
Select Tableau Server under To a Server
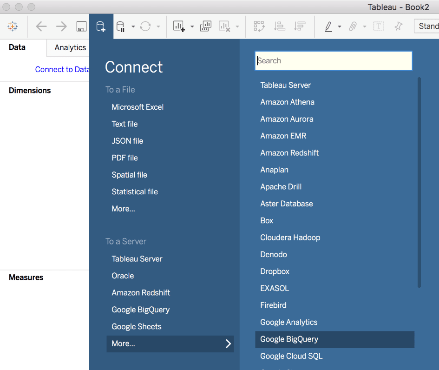pos(137,259)
